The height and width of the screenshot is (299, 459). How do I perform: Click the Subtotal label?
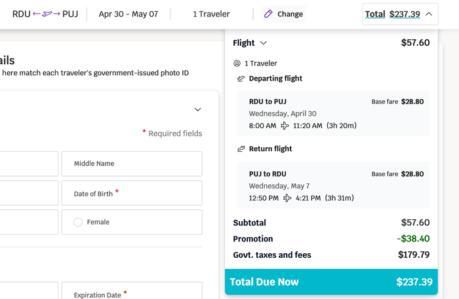(249, 223)
